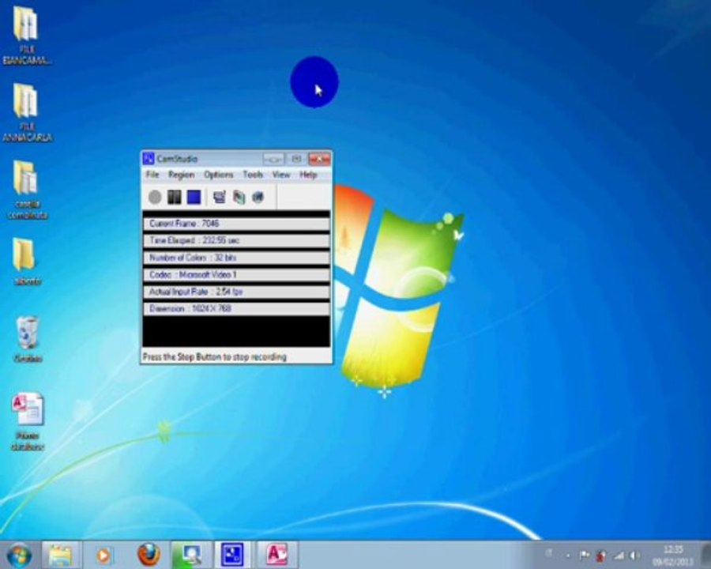Viewport: 711px width, 569px height.
Task: Minimize the CamStudio window
Action: 273,159
